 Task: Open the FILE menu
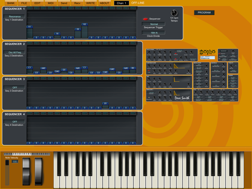pyautogui.click(x=24, y=3)
